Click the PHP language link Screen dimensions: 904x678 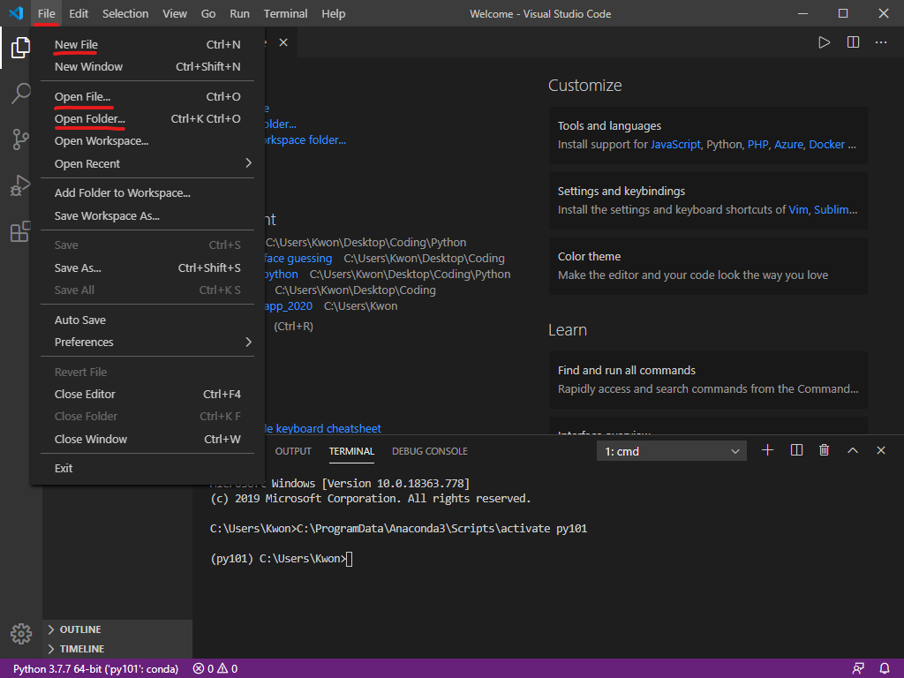(x=757, y=145)
